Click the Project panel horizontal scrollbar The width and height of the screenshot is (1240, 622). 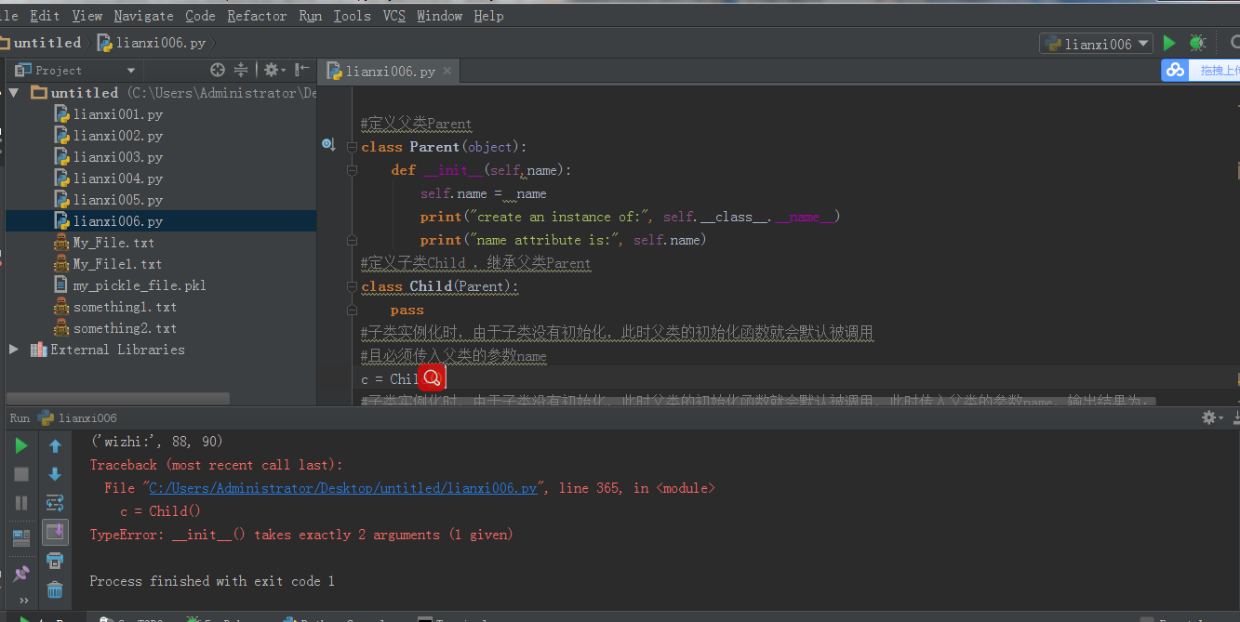(x=118, y=399)
